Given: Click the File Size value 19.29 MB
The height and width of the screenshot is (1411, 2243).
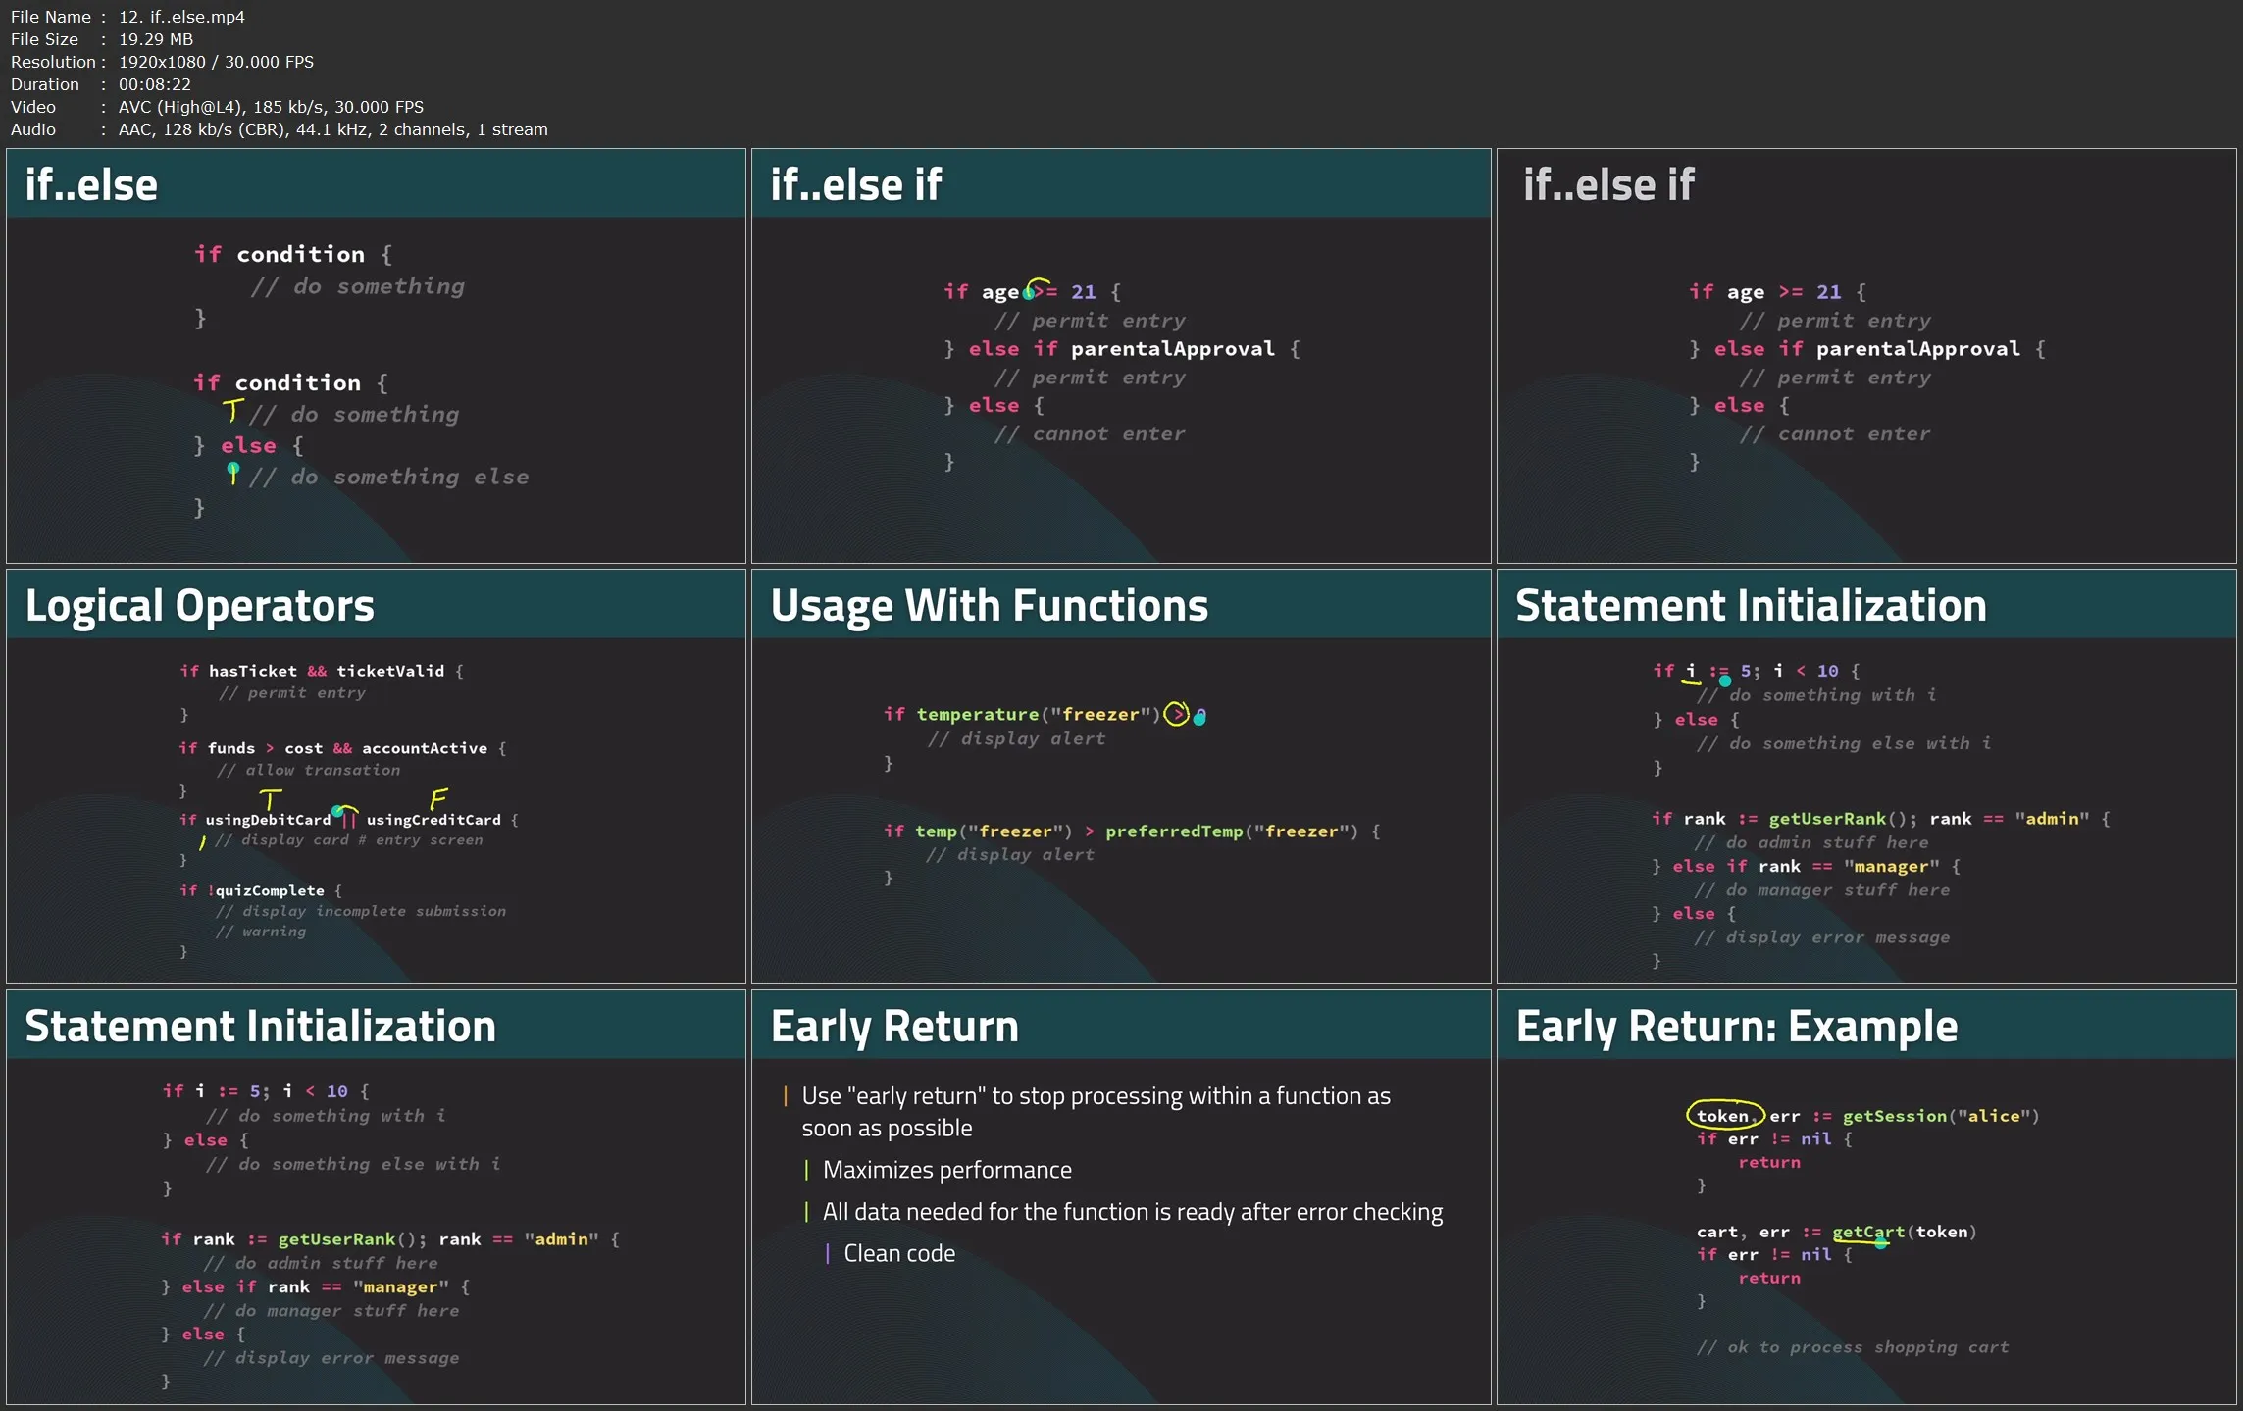Looking at the screenshot, I should (x=156, y=39).
